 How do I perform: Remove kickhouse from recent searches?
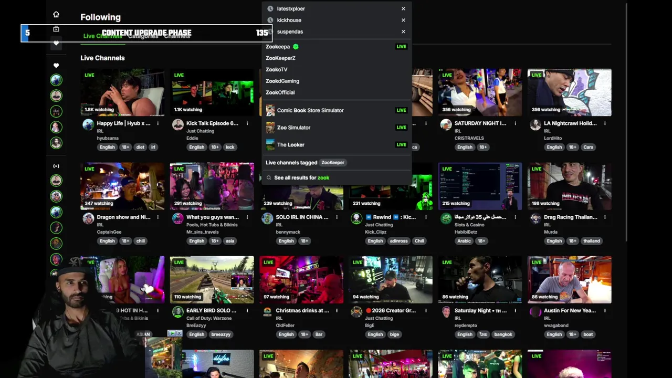403,20
